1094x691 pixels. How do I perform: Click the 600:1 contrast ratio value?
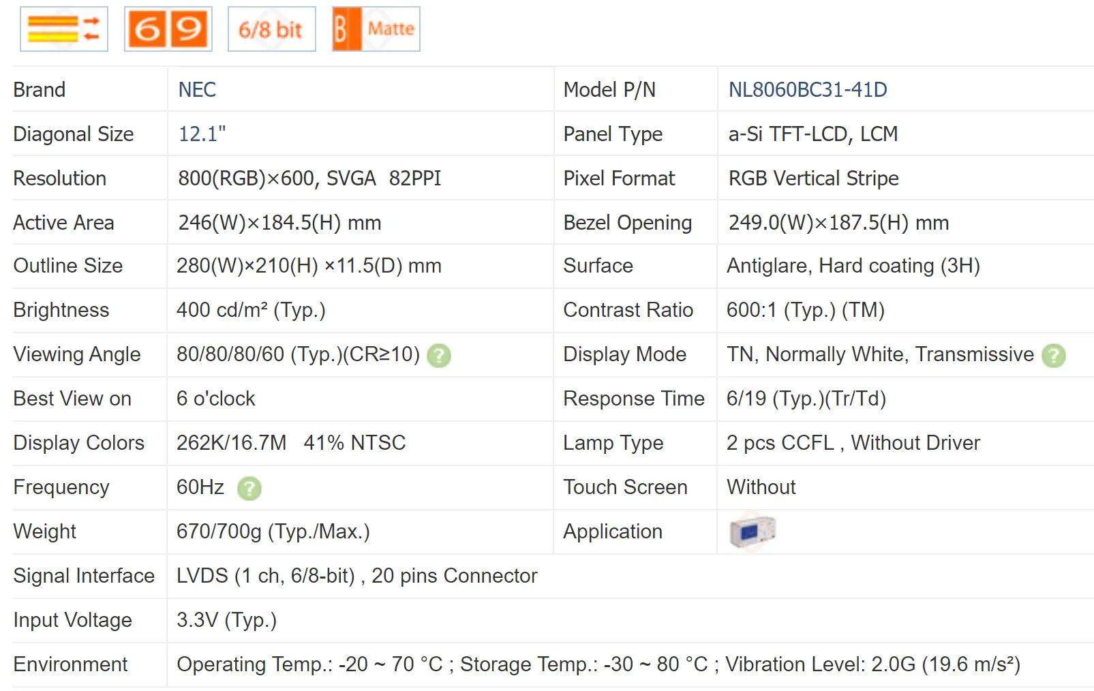(x=805, y=310)
